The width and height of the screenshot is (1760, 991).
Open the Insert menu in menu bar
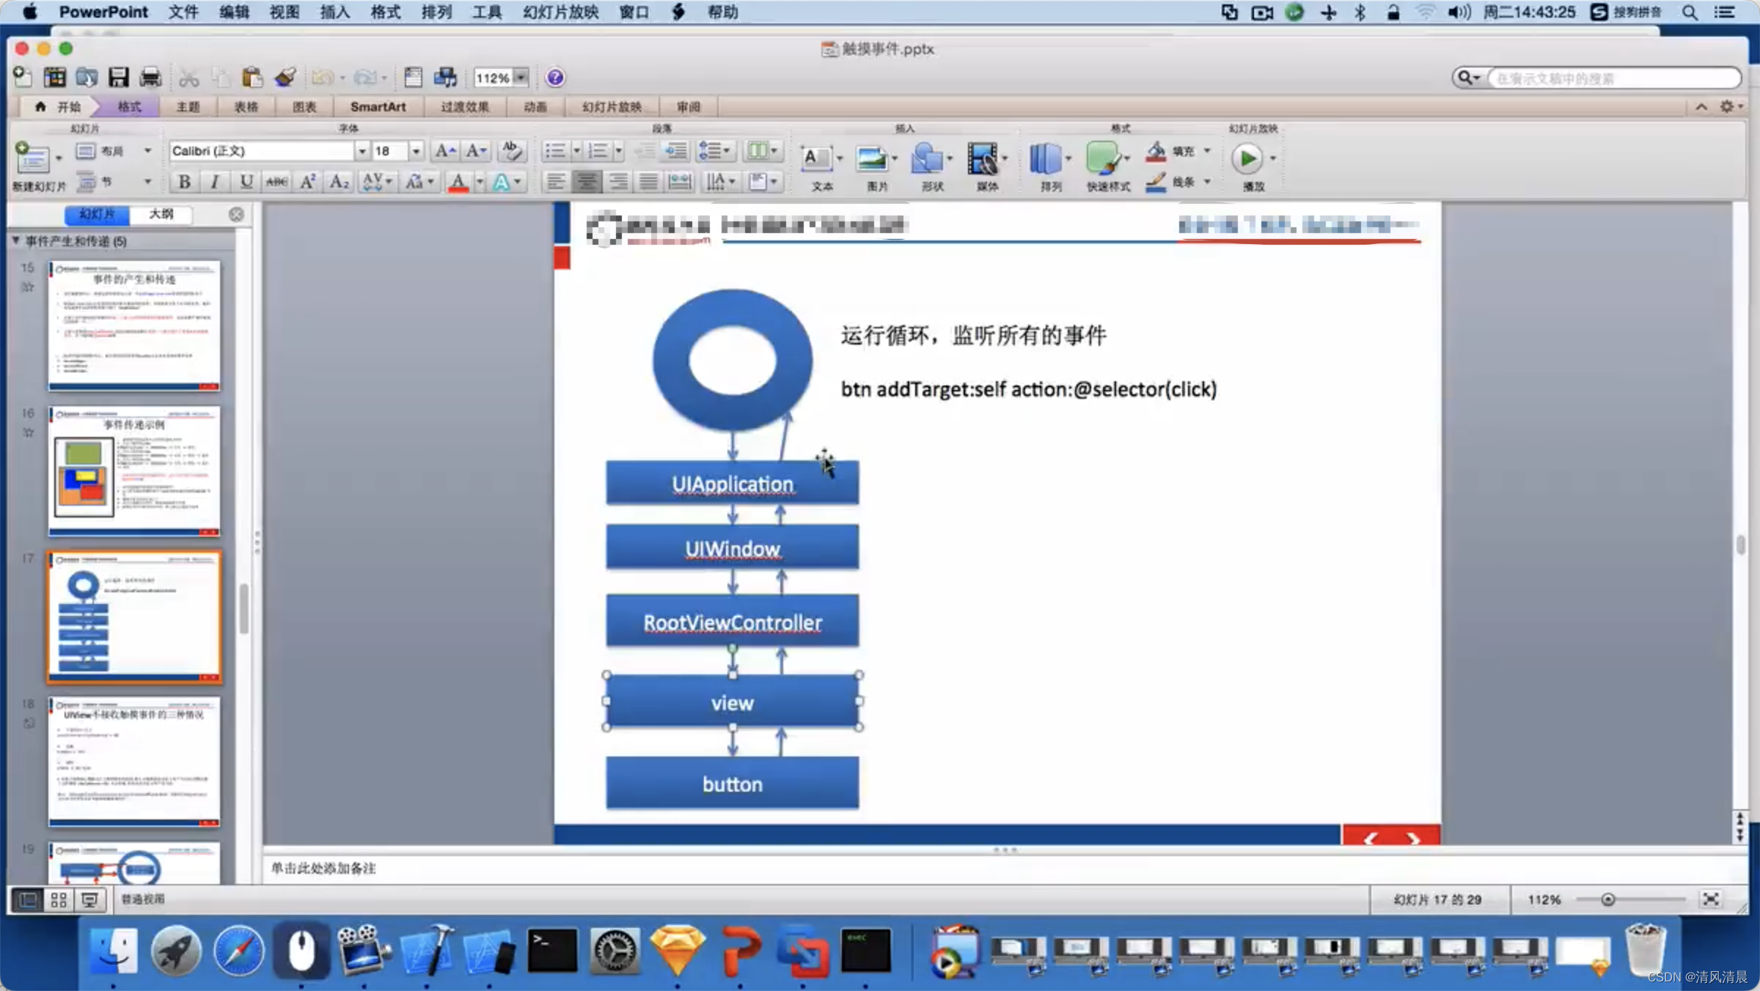pyautogui.click(x=334, y=12)
